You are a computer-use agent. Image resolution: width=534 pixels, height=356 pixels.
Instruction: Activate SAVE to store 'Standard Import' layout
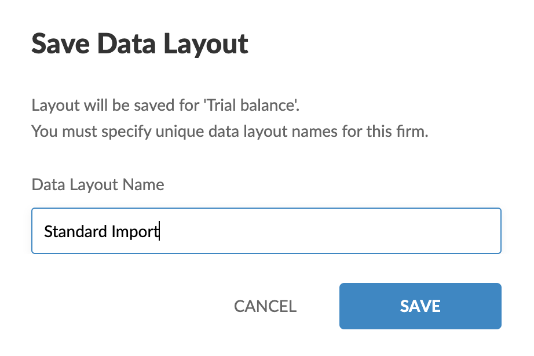tap(420, 306)
